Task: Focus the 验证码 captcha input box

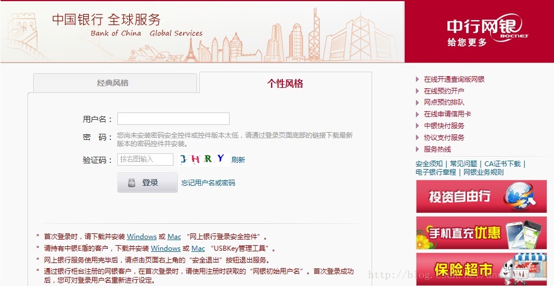Action: [145, 159]
